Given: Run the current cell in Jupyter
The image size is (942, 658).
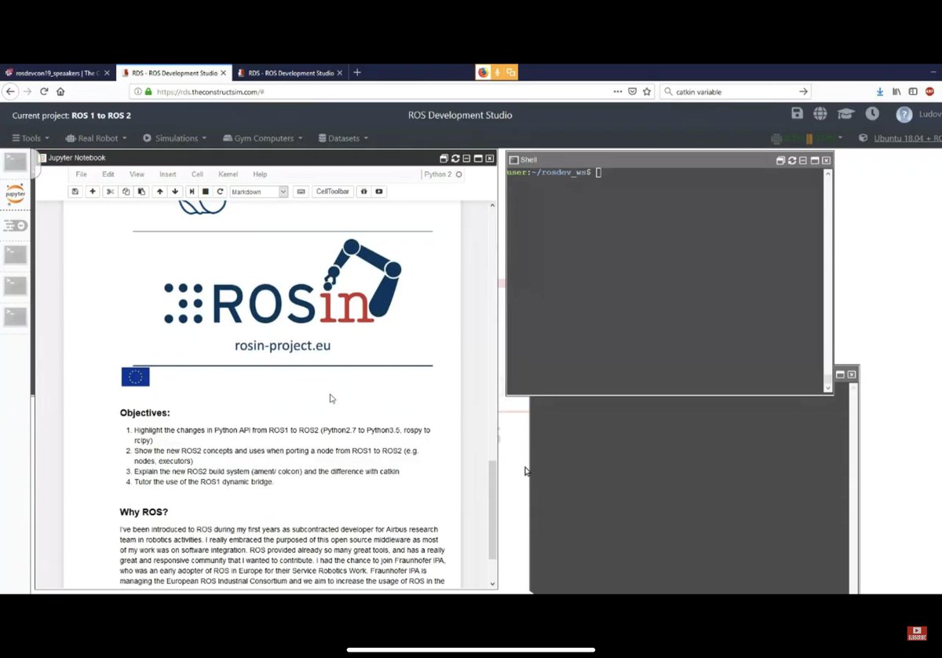Looking at the screenshot, I should (x=192, y=192).
